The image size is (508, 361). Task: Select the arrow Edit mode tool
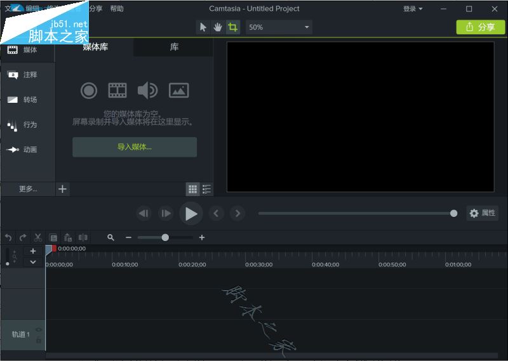pyautogui.click(x=203, y=27)
